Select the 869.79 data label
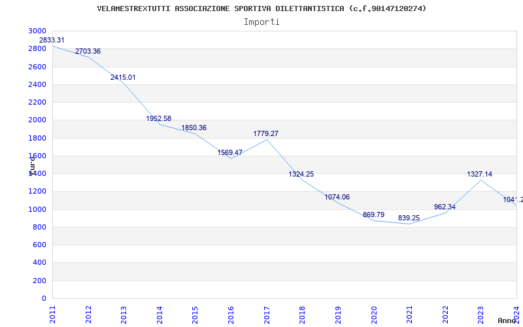The width and height of the screenshot is (523, 327). (x=373, y=215)
